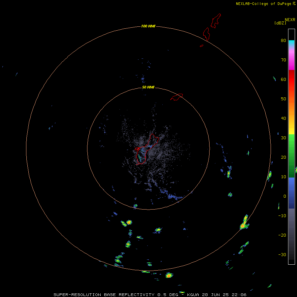The width and height of the screenshot is (297, 297).
Task: Click the 10 value on dBZ scale
Action: (x=283, y=177)
